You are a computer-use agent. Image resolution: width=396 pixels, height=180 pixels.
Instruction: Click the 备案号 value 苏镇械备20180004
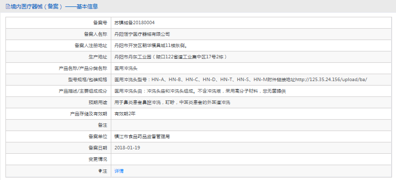(134, 23)
